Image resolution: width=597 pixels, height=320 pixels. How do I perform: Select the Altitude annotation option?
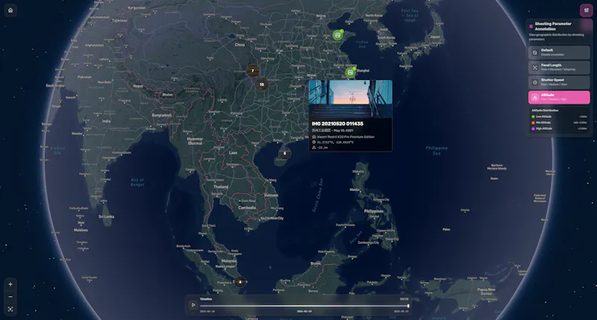pos(559,98)
